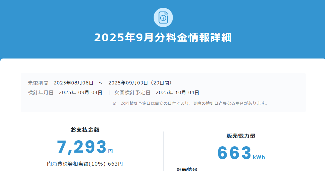Click the 販売電力量 heading

coord(241,136)
